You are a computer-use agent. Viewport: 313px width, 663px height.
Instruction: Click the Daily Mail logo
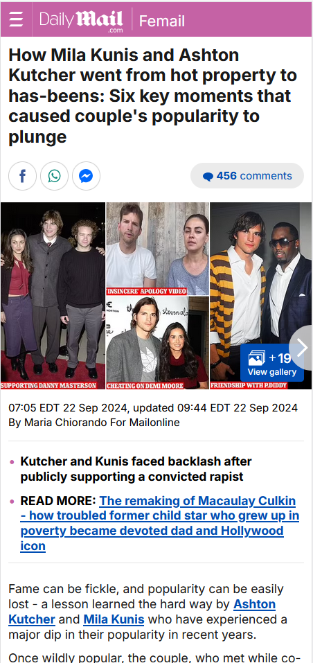pyautogui.click(x=81, y=20)
